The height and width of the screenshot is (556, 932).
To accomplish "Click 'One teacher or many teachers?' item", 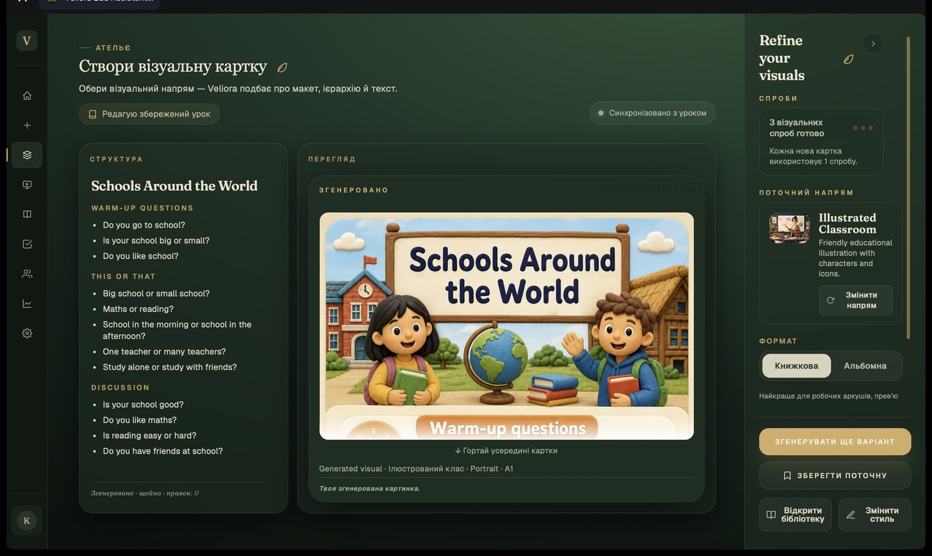I will coord(164,352).
